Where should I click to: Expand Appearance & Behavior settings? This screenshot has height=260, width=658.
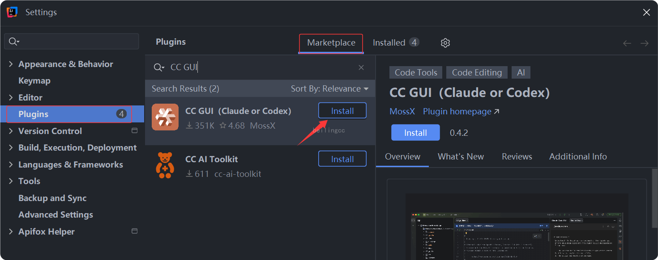[x=11, y=64]
